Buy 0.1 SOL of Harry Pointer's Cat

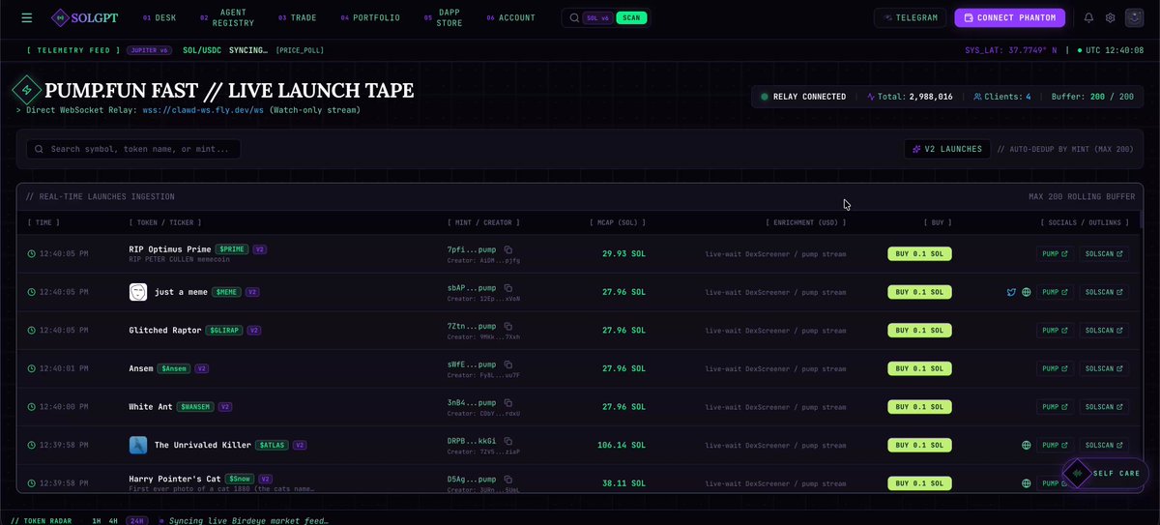point(920,483)
